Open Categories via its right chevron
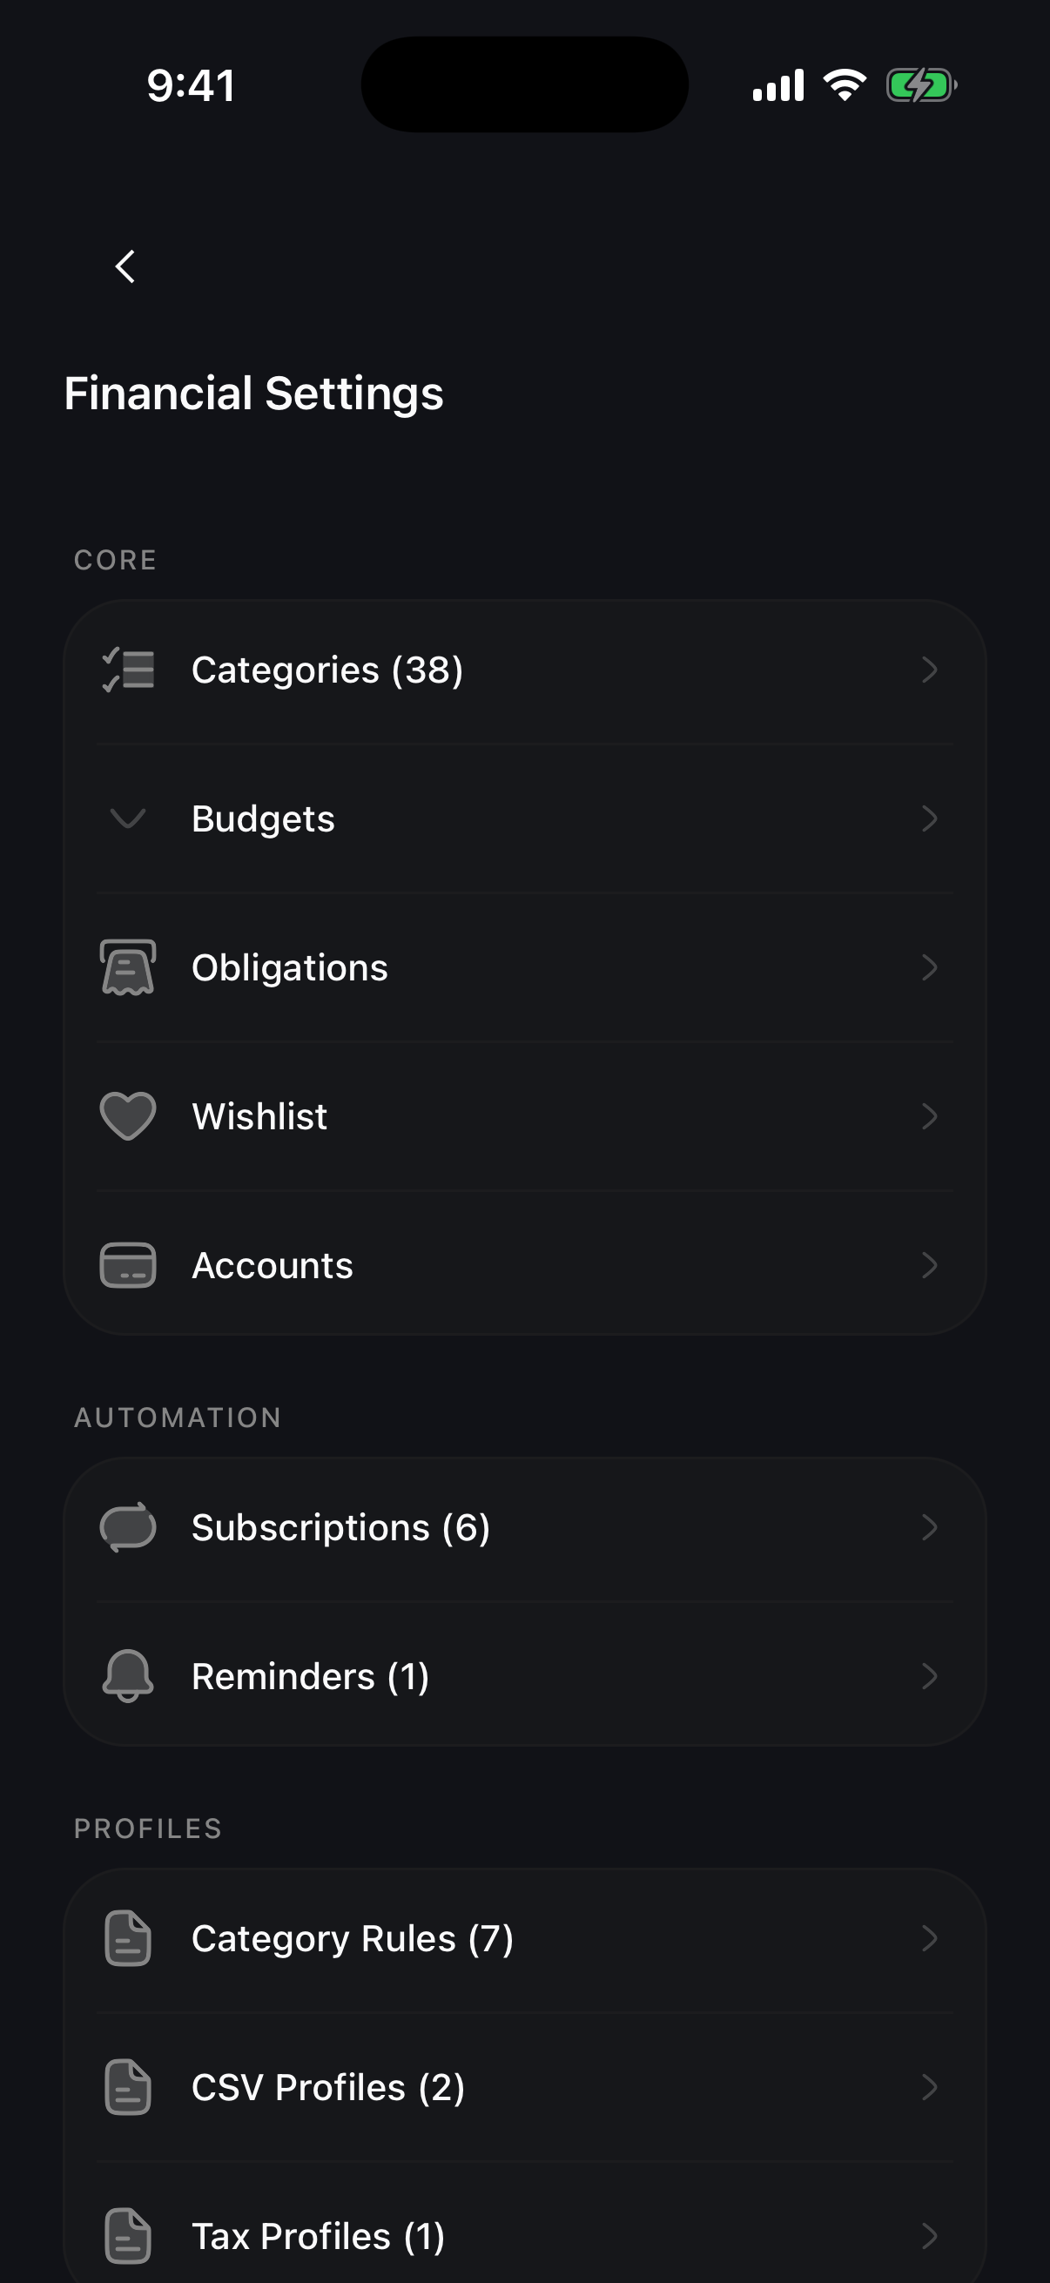 pyautogui.click(x=930, y=670)
